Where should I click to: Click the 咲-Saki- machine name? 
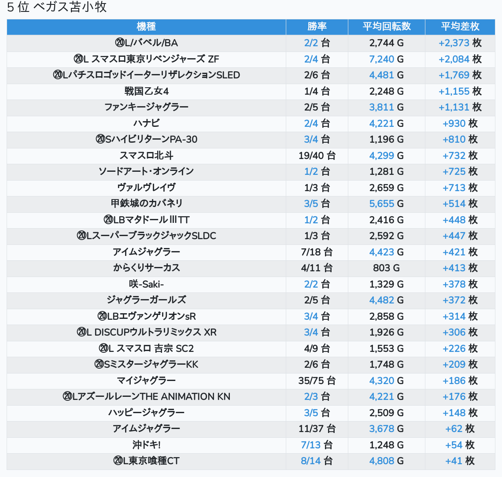click(146, 284)
